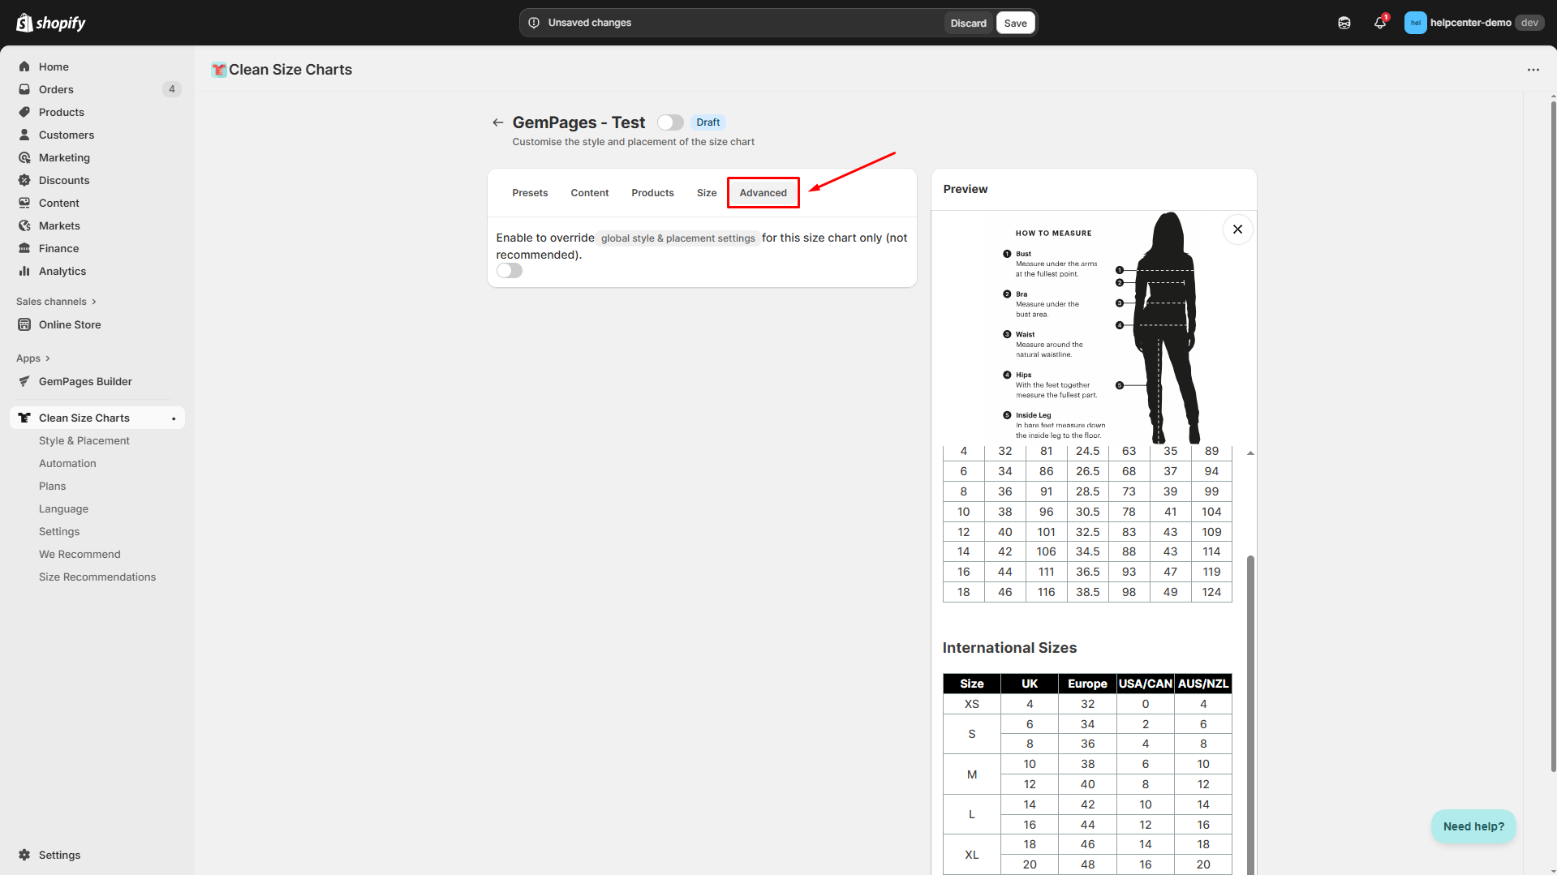Click the back arrow beside GemPages - Test
1557x875 pixels.
pos(497,122)
